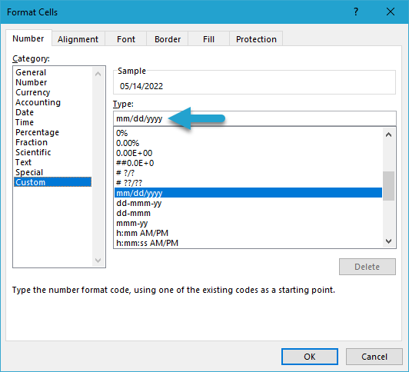409x372 pixels.
Task: Click the Type format code field
Action: [x=254, y=118]
